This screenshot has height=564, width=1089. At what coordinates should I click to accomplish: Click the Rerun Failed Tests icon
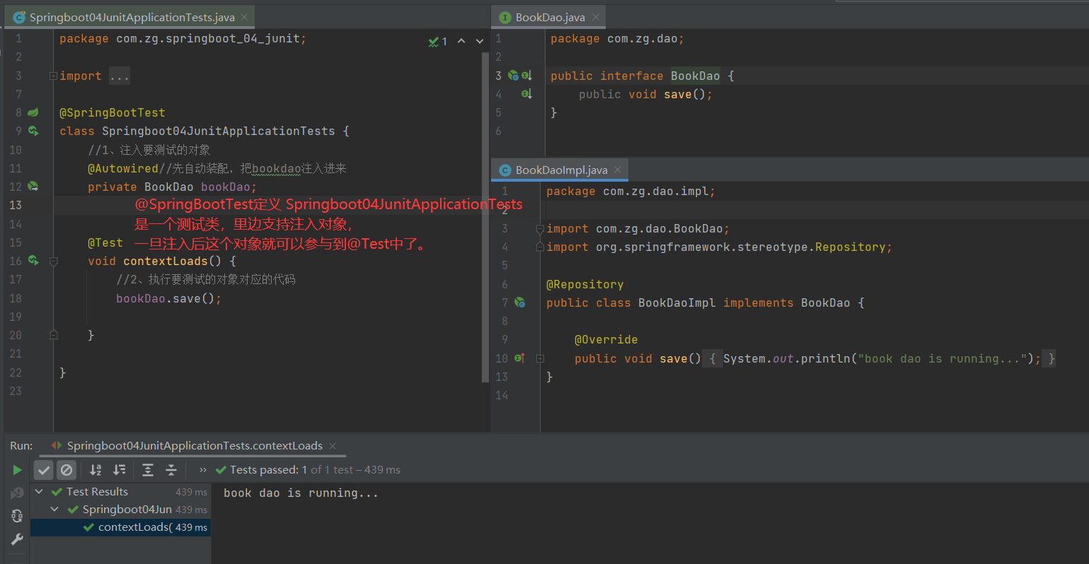17,493
